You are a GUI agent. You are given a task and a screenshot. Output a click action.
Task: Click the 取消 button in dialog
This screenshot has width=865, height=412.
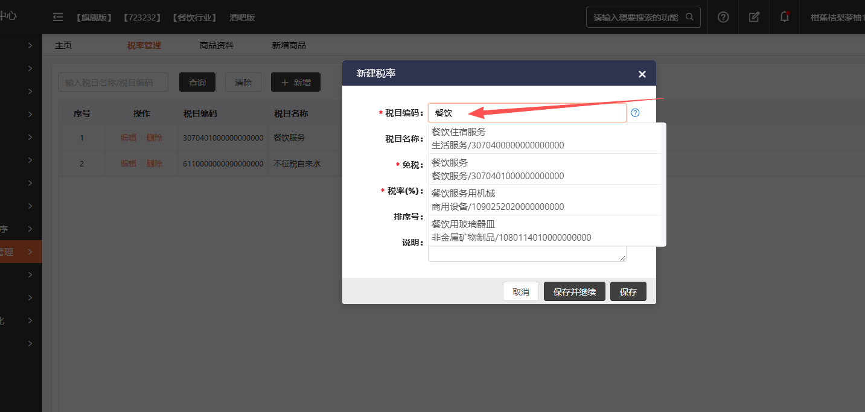[x=520, y=291]
